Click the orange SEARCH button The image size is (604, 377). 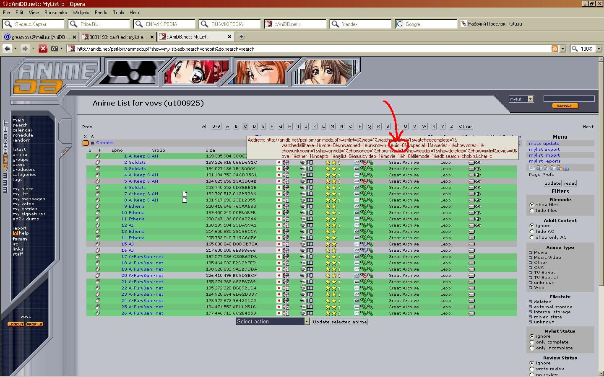coord(565,106)
